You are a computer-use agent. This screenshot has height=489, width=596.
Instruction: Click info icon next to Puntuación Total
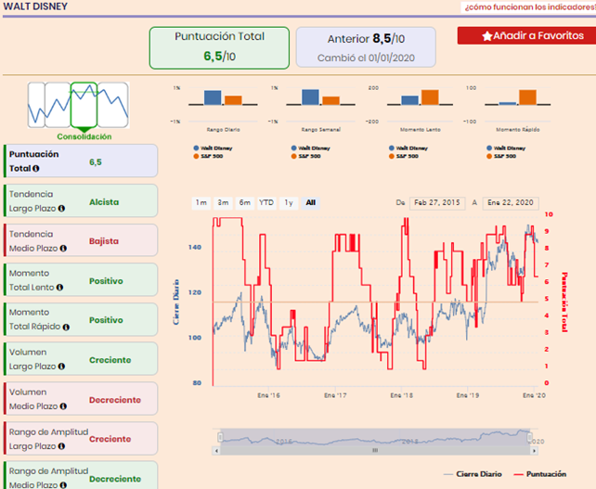[35, 168]
